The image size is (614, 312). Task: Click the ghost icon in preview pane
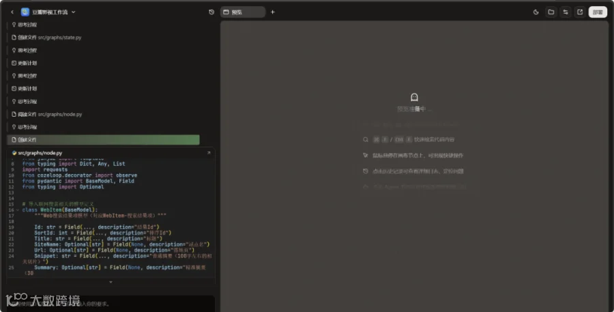414,97
